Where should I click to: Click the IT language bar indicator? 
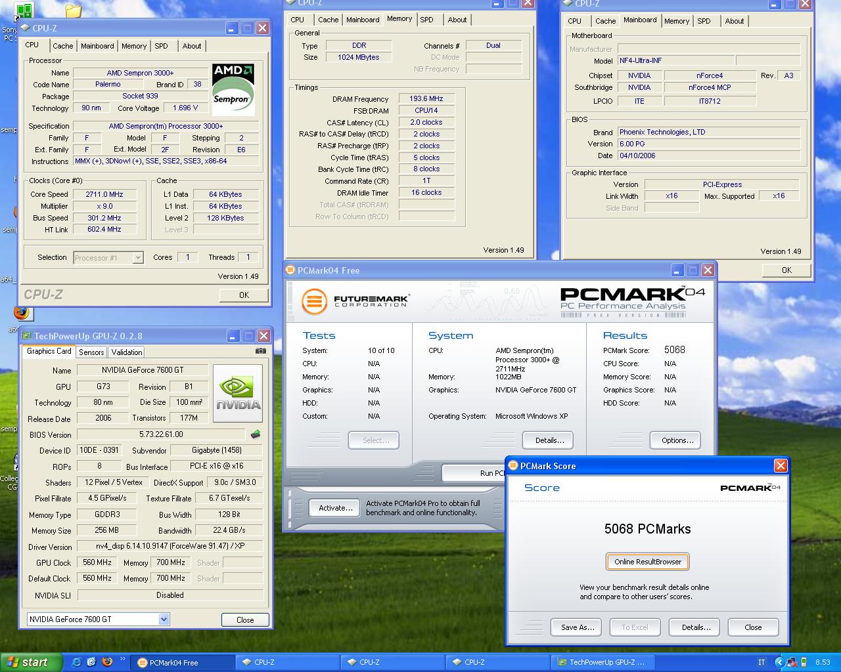761,662
